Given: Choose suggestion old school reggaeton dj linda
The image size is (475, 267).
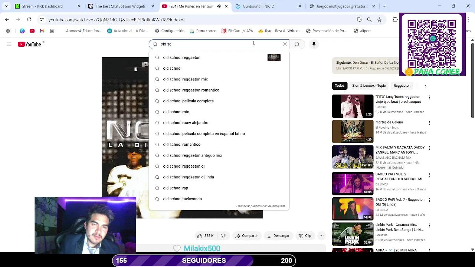Looking at the screenshot, I should click(219, 177).
